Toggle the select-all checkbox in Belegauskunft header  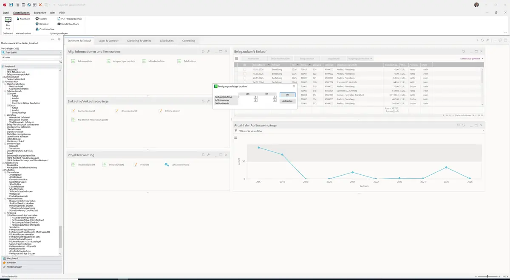click(x=245, y=64)
